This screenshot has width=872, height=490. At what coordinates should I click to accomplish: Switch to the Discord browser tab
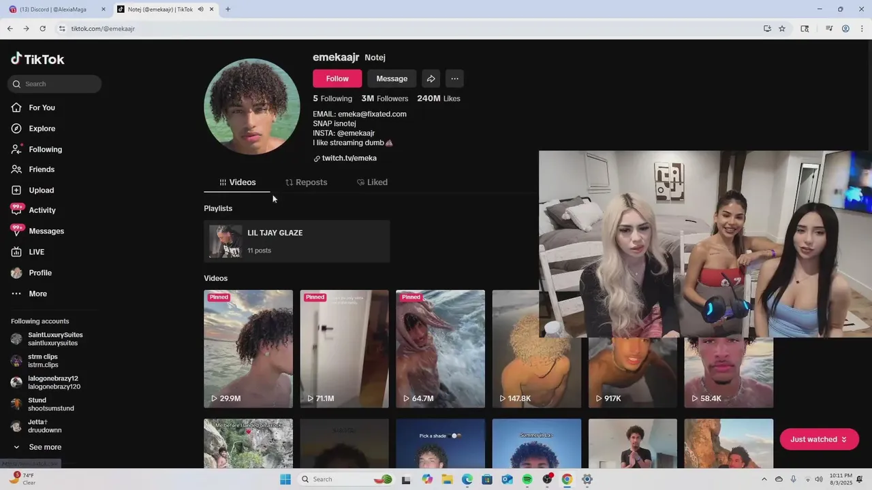click(x=57, y=9)
